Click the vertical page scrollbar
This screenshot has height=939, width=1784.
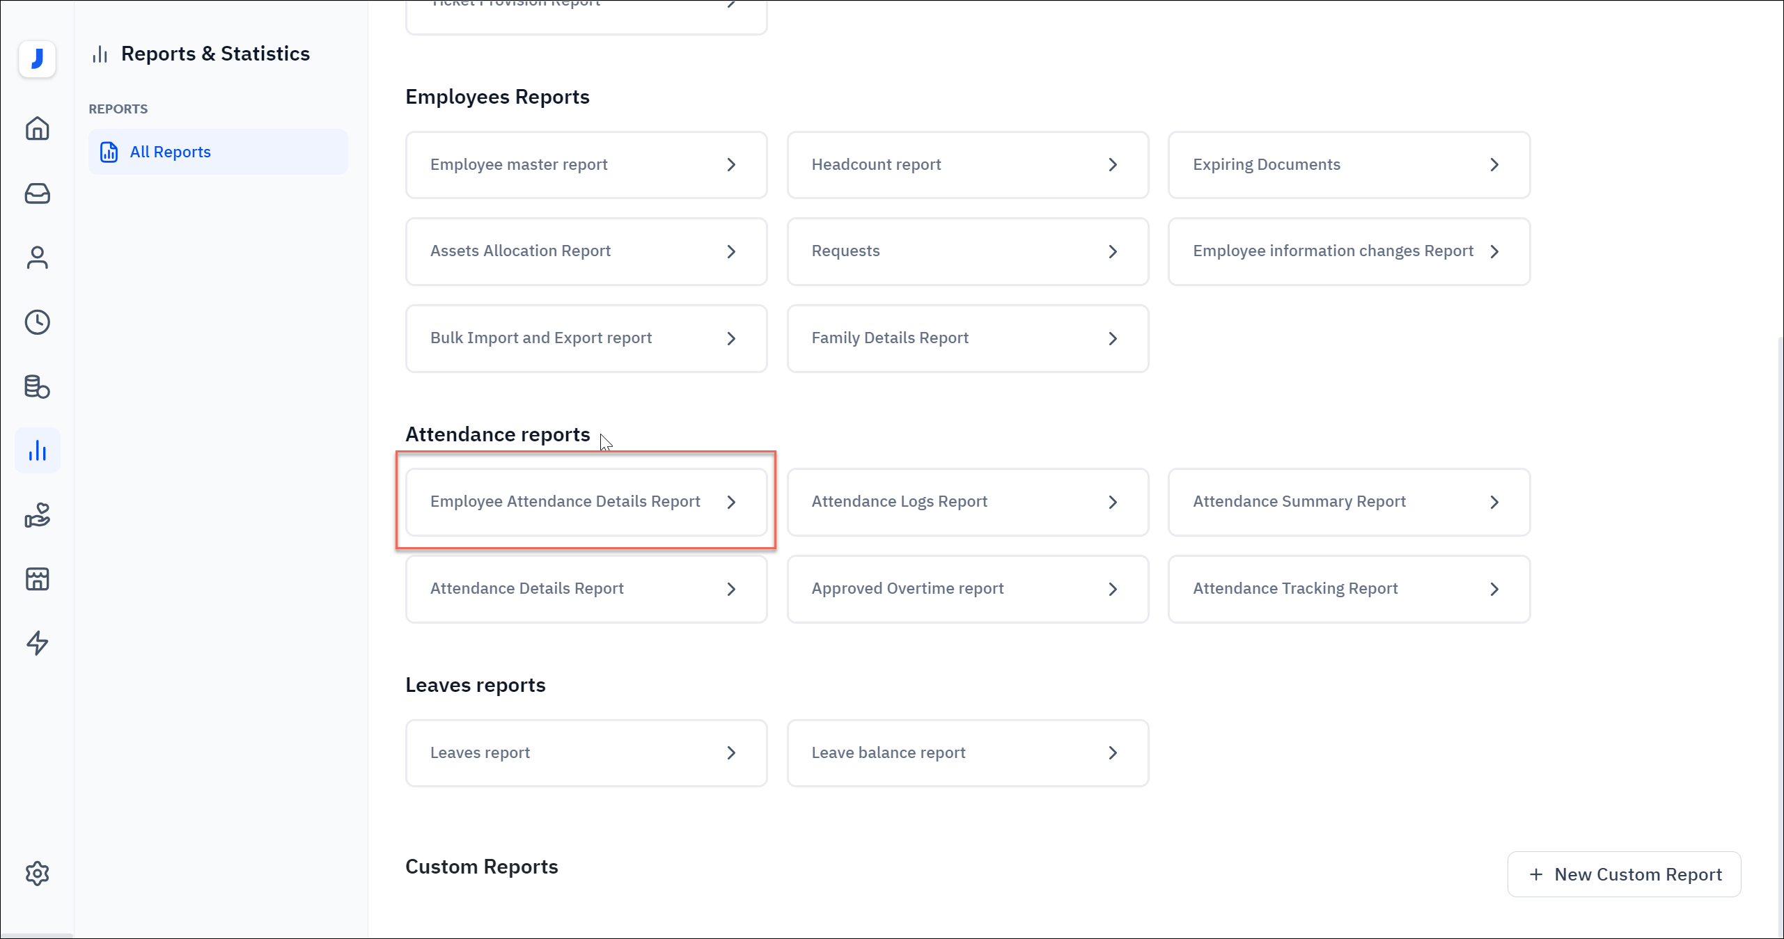click(x=1779, y=626)
